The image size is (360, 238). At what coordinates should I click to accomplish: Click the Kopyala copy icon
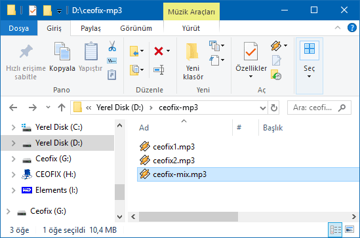coord(62,51)
